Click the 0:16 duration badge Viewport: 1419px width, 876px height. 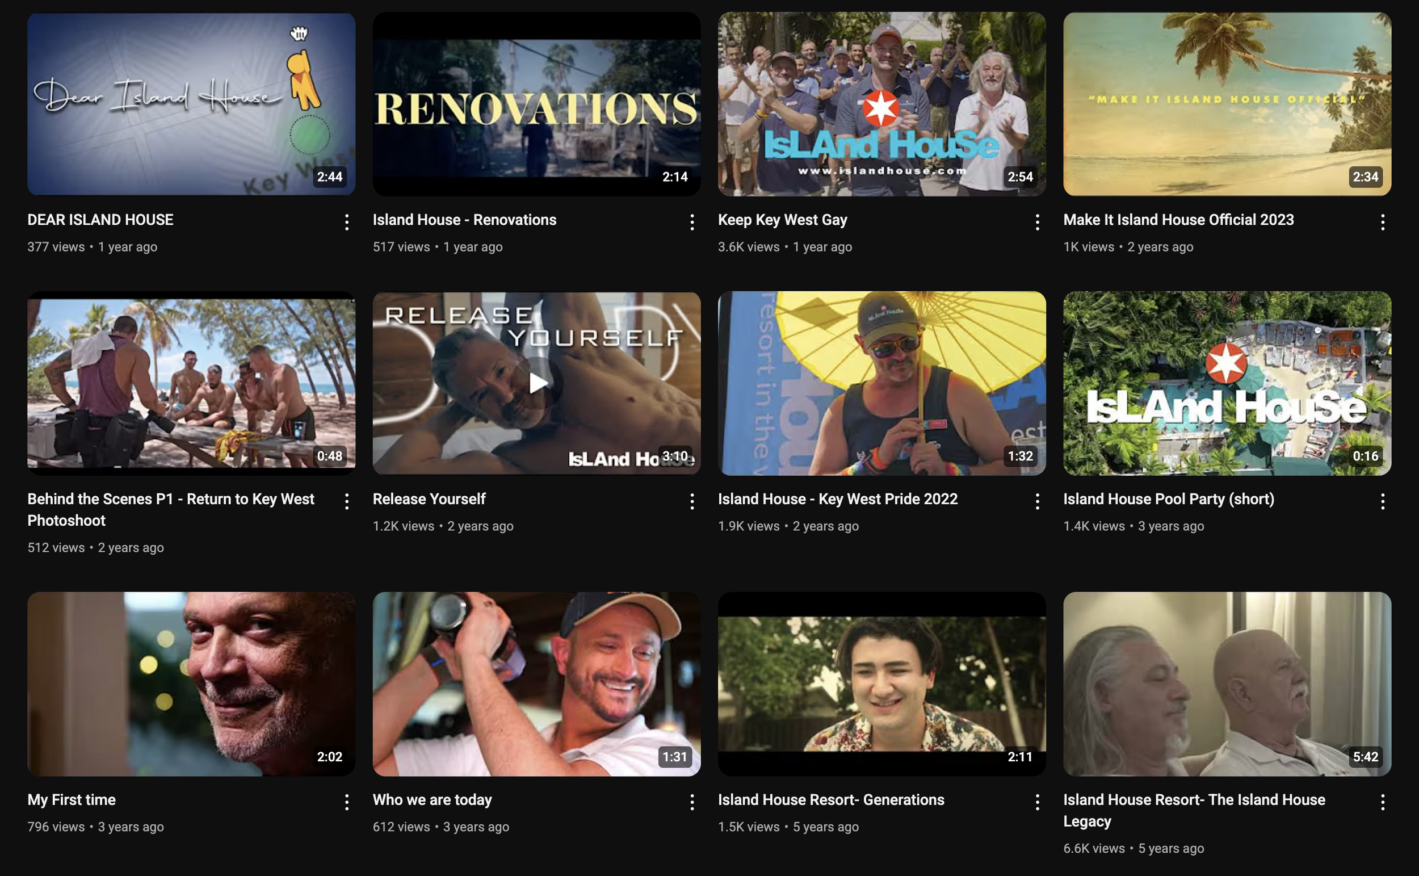click(x=1365, y=456)
